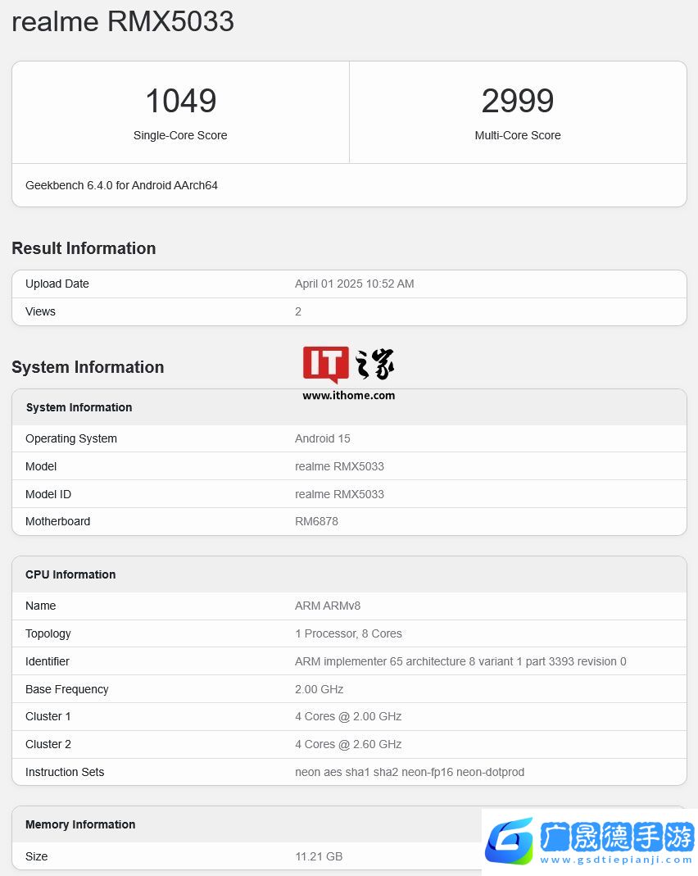Click the Identifier label

coord(47,661)
